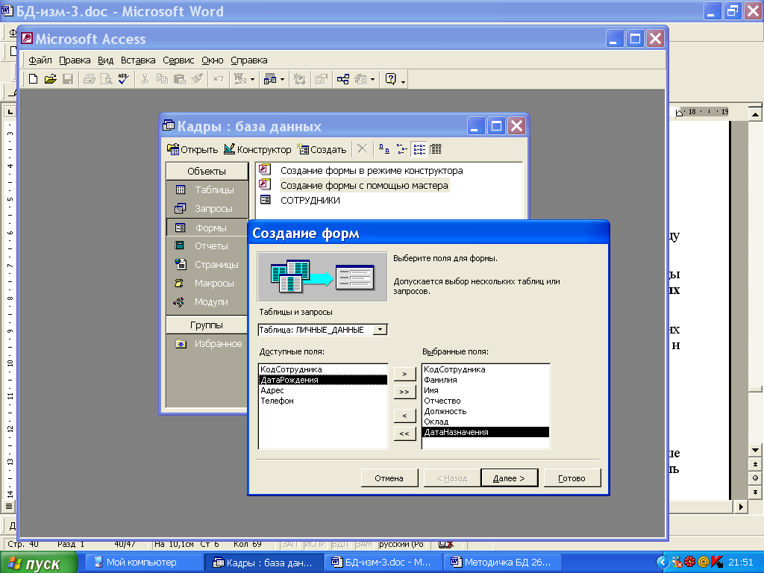
Task: Click the Office Links icon
Action: 239,79
